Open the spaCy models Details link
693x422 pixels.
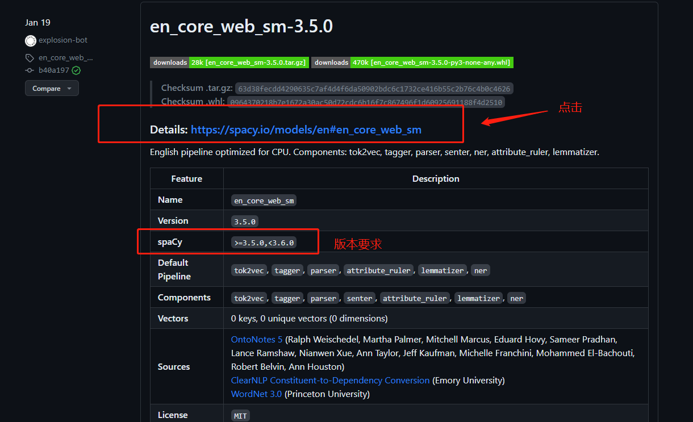(x=306, y=129)
